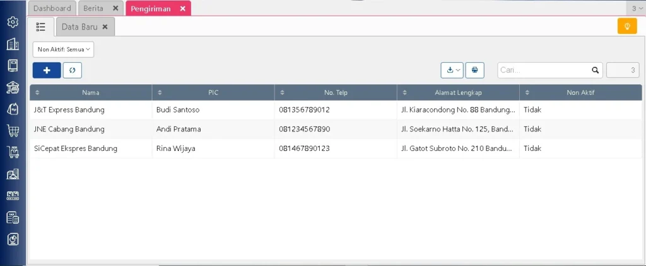The height and width of the screenshot is (266, 646).
Task: Open the JNE Cabang Bandung row
Action: [x=336, y=130]
